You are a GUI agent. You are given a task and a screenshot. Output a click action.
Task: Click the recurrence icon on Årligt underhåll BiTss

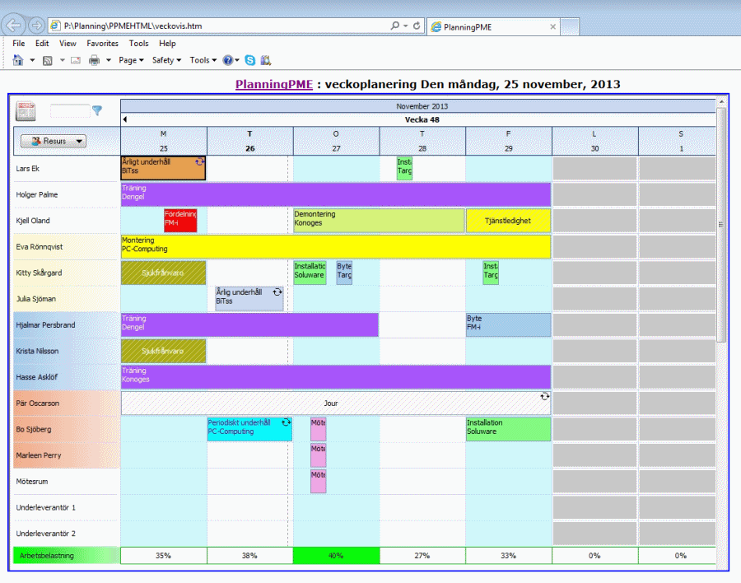tap(200, 162)
